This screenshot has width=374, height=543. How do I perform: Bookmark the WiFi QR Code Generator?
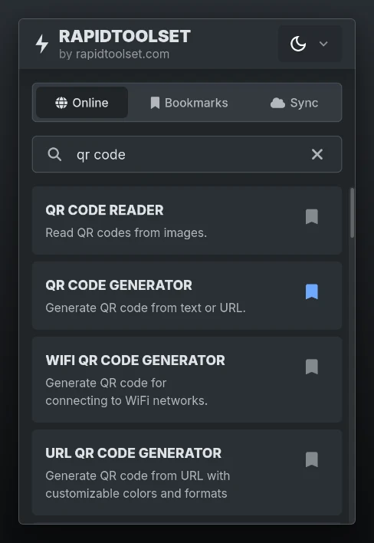[x=312, y=367]
